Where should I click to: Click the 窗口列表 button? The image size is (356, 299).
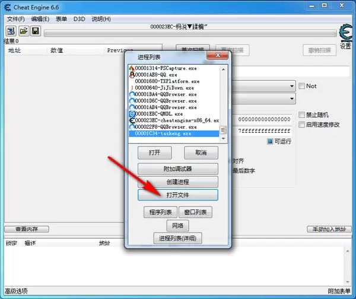pos(195,212)
